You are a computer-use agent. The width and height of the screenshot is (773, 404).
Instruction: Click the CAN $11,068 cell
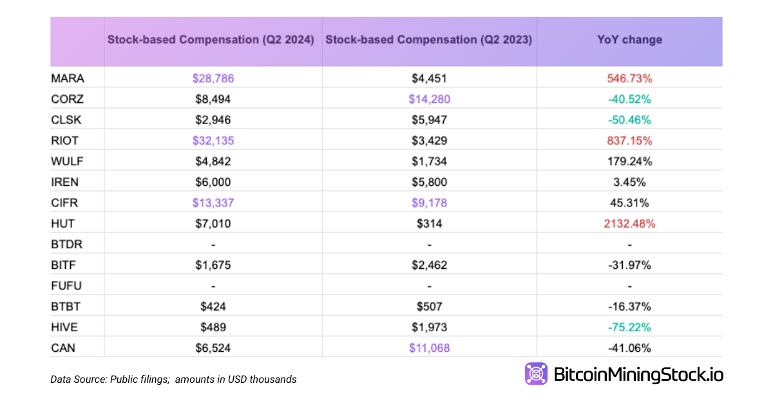(x=429, y=348)
